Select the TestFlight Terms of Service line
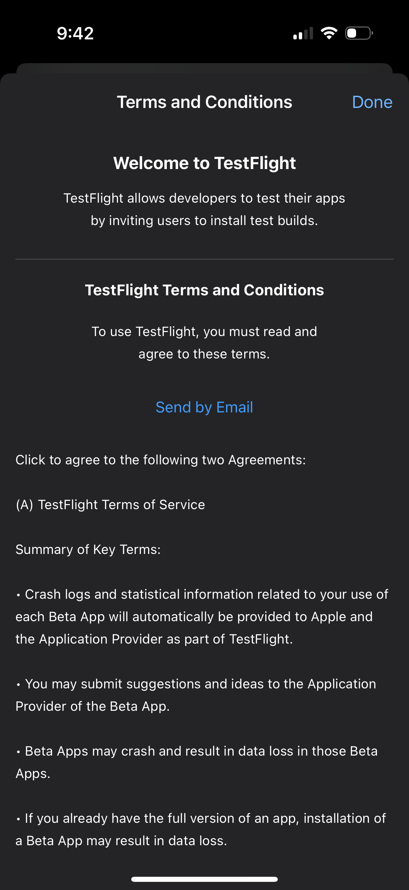Viewport: 409px width, 890px height. point(110,504)
